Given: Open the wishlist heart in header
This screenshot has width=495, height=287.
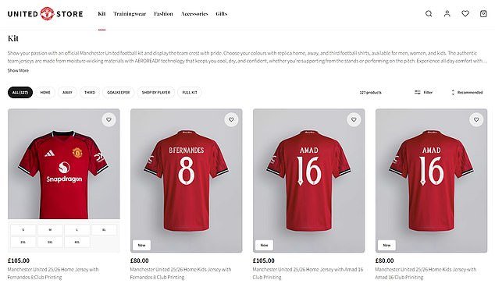Looking at the screenshot, I should (x=465, y=13).
